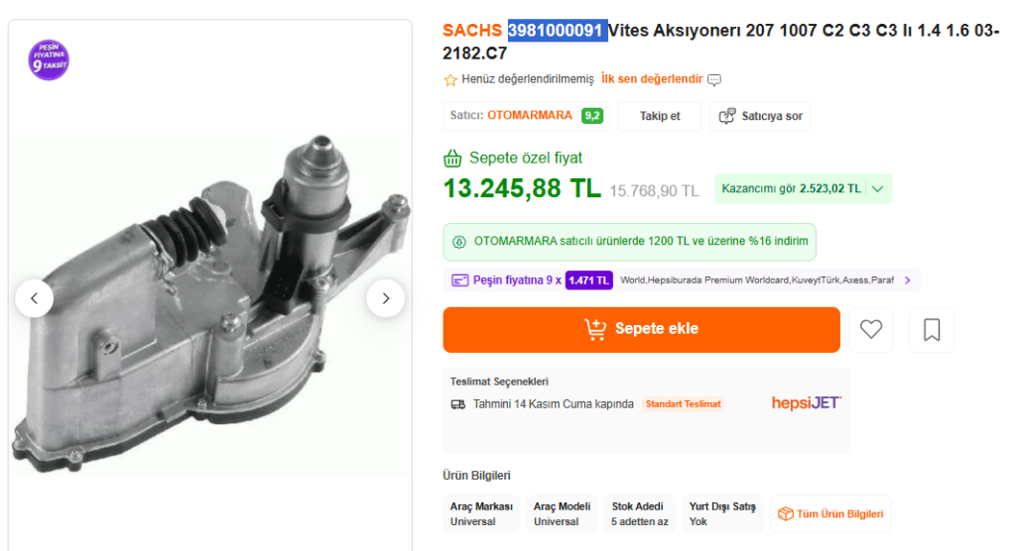
Task: Click the green basket price icon
Action: (453, 158)
